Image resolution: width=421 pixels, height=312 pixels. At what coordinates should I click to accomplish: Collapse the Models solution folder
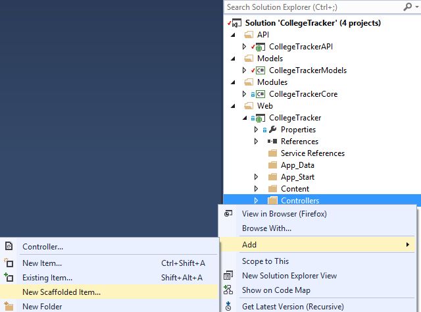(x=233, y=59)
